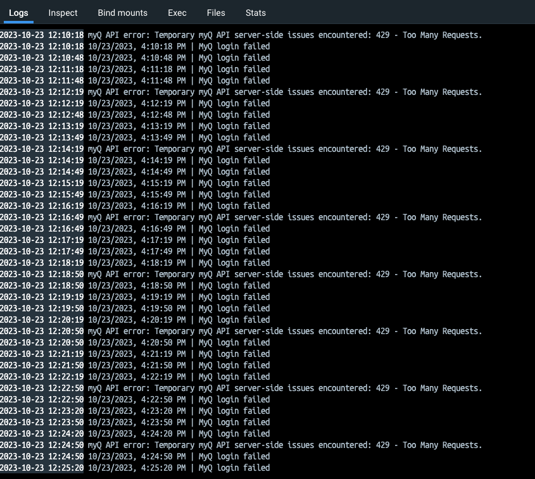Click the 4:14:19 PM login failed entry
Viewport: 535px width, 479px height.
[135, 160]
